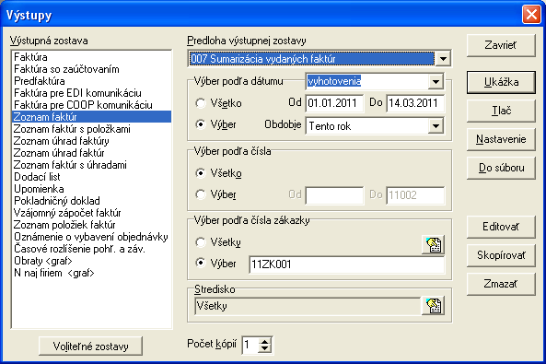Open Voliteľné zostavy button
546x364 pixels.
(90, 346)
